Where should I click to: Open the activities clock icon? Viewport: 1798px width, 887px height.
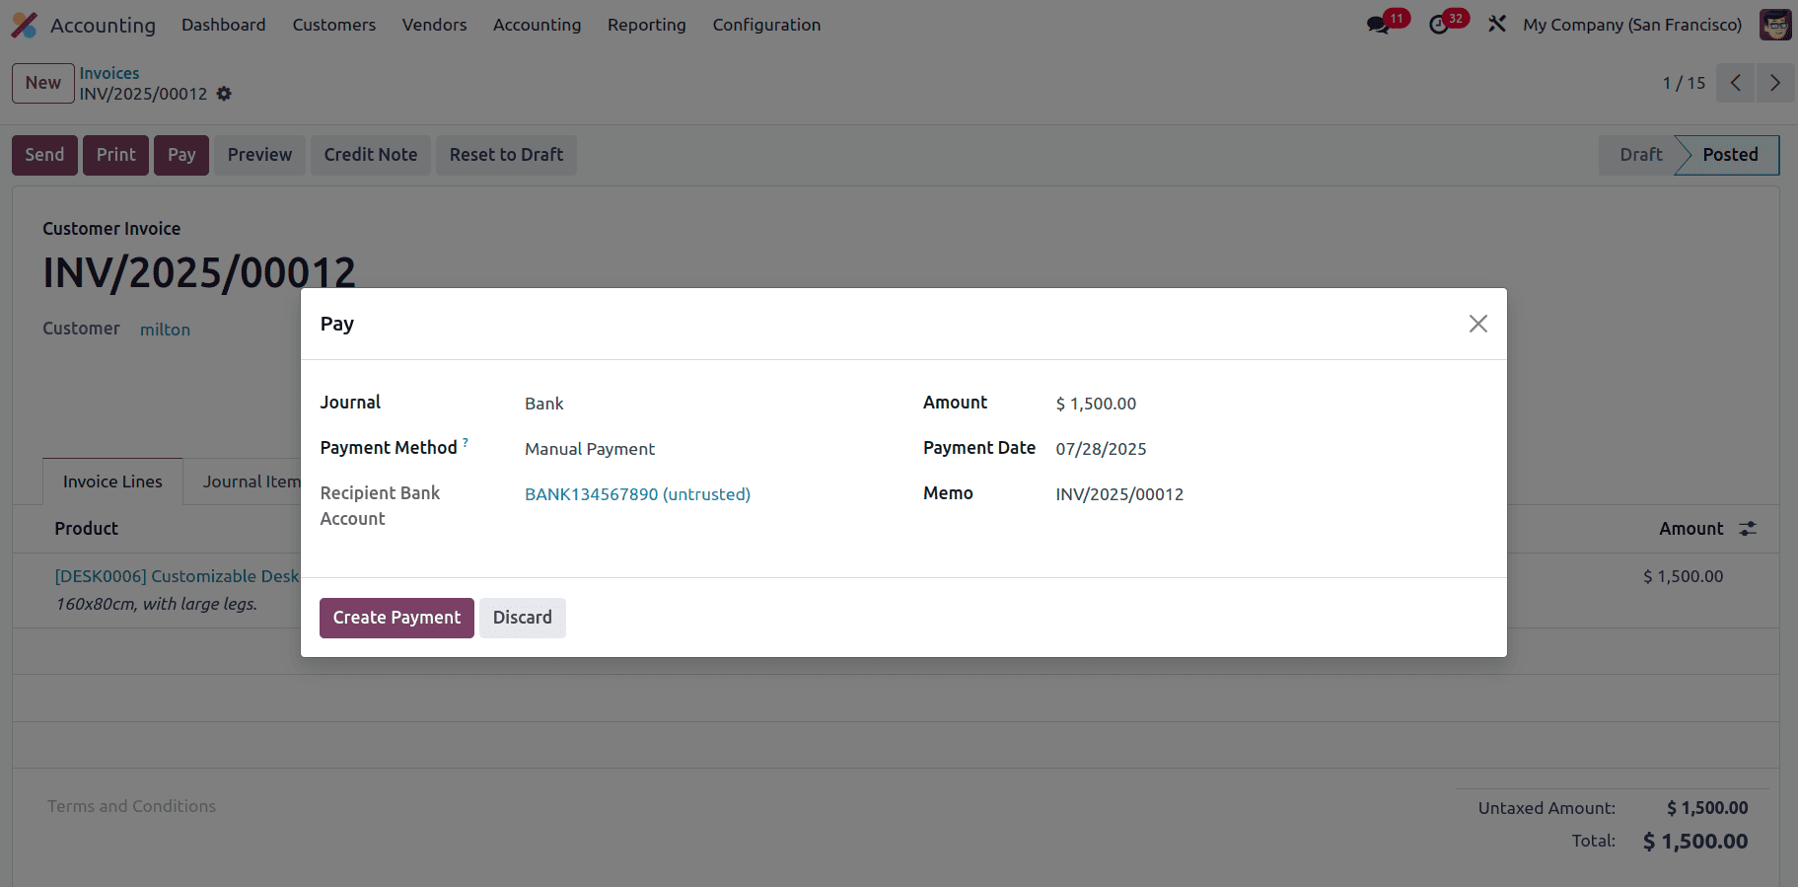click(1439, 25)
